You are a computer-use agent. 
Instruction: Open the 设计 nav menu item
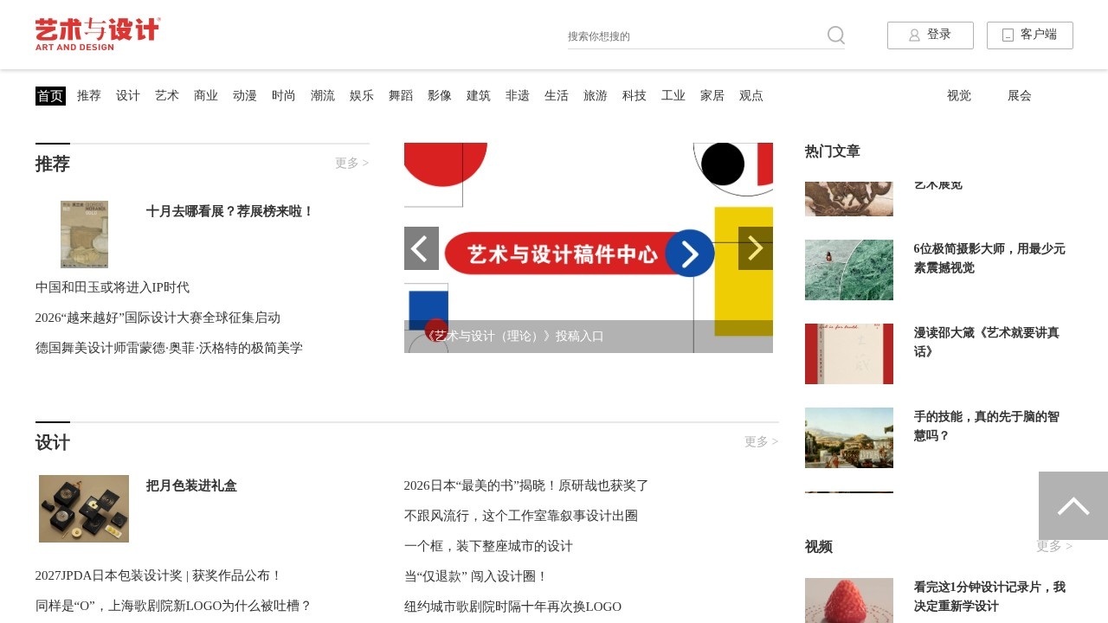coord(128,96)
